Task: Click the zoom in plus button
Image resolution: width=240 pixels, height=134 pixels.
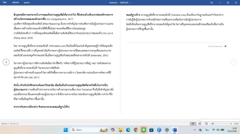Action: point(231,124)
